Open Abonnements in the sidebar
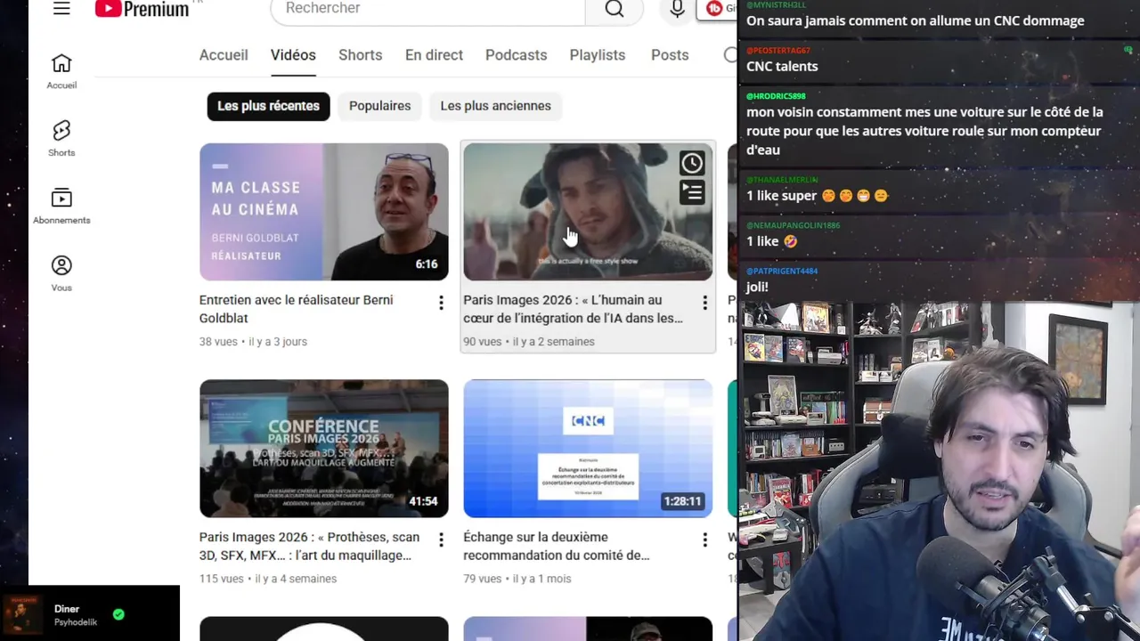 [61, 207]
